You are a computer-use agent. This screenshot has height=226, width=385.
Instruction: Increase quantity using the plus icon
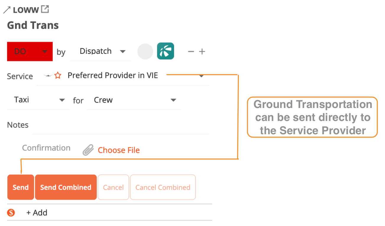point(202,51)
